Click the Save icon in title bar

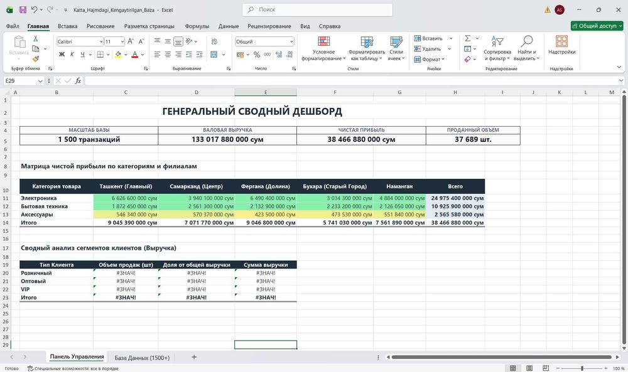(23, 9)
